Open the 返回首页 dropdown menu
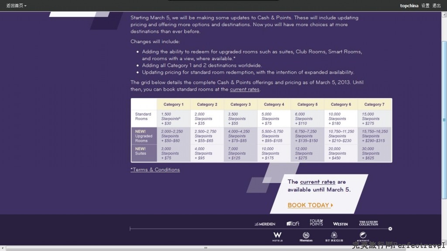The width and height of the screenshot is (447, 251). click(x=16, y=5)
